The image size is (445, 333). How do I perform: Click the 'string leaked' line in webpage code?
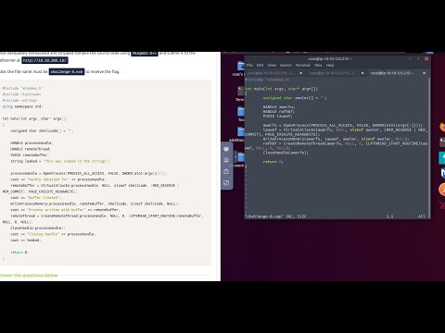pyautogui.click(x=60, y=161)
